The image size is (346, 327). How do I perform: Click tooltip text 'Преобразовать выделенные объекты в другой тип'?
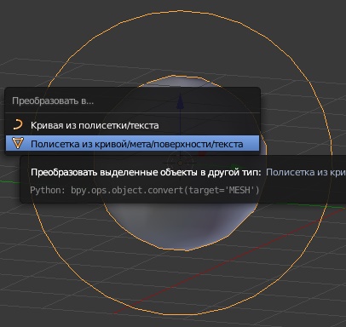pyautogui.click(x=146, y=172)
